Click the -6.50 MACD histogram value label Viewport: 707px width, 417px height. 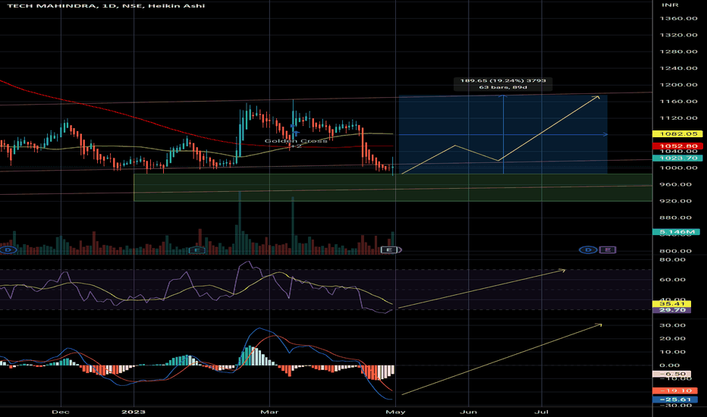coord(672,374)
